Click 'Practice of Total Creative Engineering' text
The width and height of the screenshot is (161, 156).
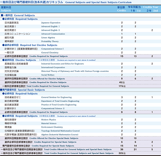59,105
